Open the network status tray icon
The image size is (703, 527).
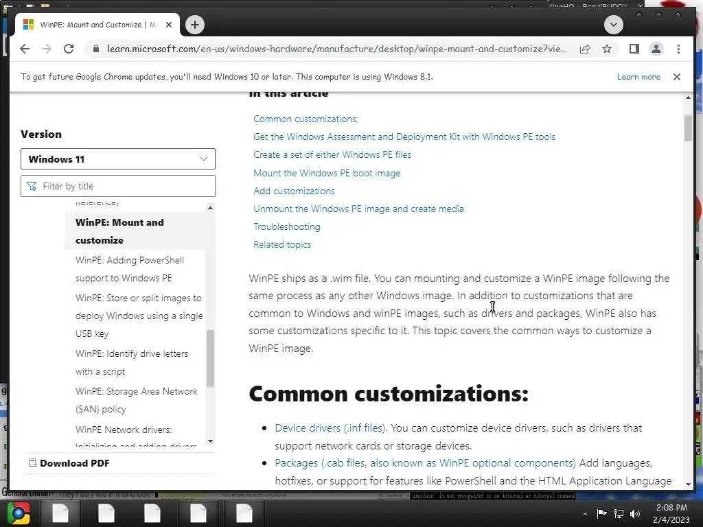click(x=619, y=513)
